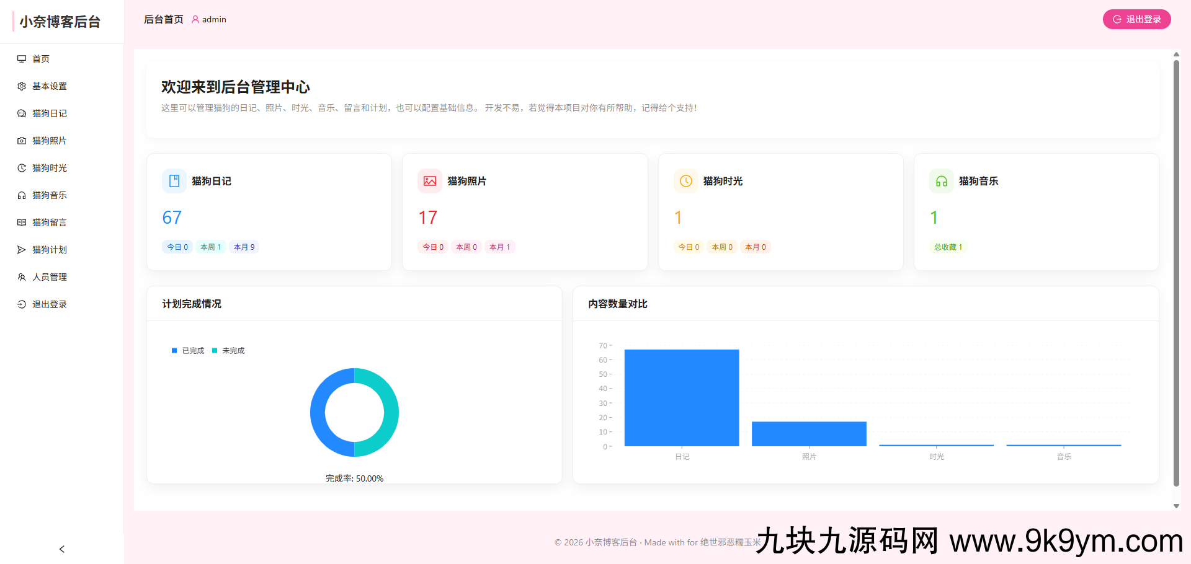This screenshot has height=564, width=1191.
Task: Open 猫狗时光 via its clock icon
Action: (x=21, y=168)
